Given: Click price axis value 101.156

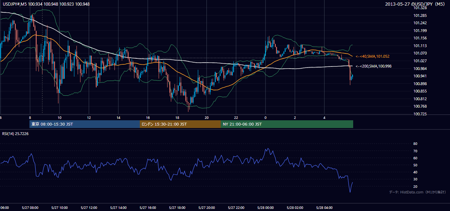Looking at the screenshot, I should [420, 38].
